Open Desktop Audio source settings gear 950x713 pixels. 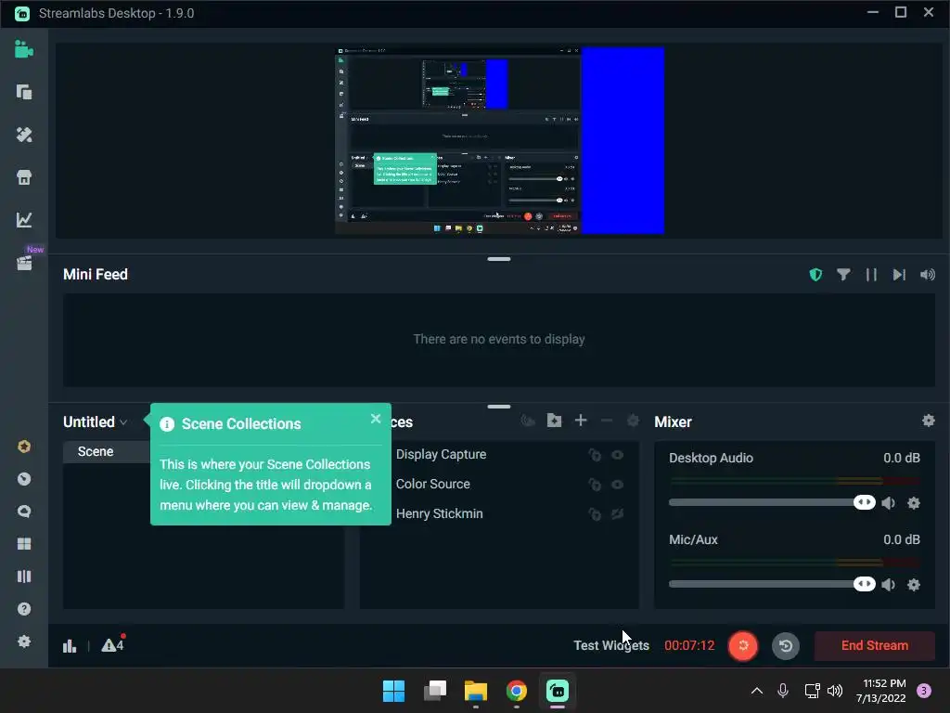tap(914, 502)
